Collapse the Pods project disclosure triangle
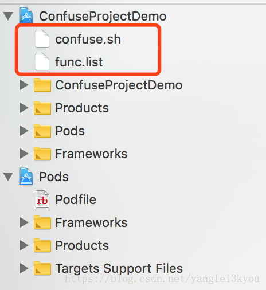Screen dimensions: 266x290 tap(8, 177)
